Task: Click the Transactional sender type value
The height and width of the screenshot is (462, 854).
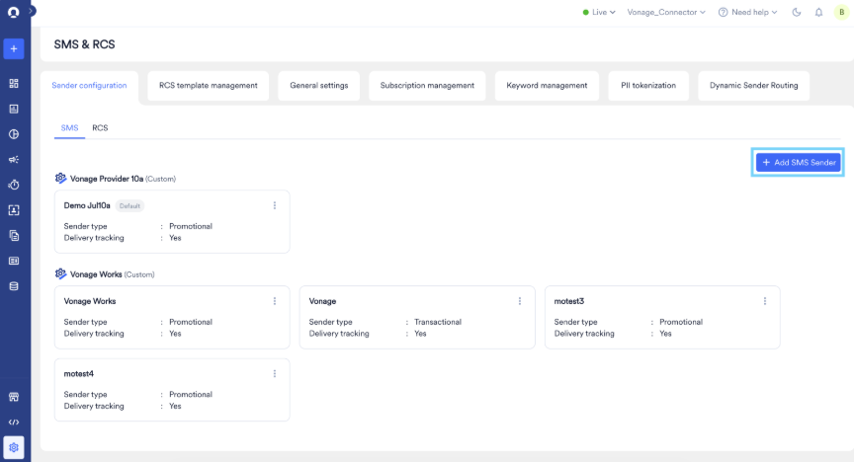Action: 438,322
